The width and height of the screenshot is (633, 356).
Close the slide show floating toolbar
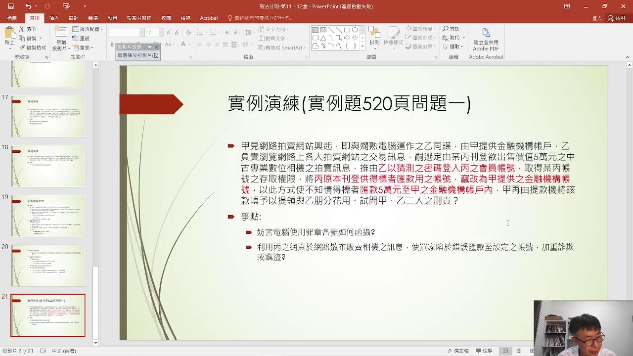click(x=156, y=47)
